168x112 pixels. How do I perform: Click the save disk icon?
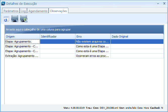coord(15,19)
